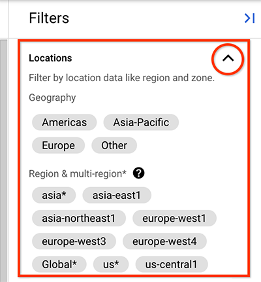Choose the asia-northeast1 region chip
The height and width of the screenshot is (282, 261).
coord(79,219)
